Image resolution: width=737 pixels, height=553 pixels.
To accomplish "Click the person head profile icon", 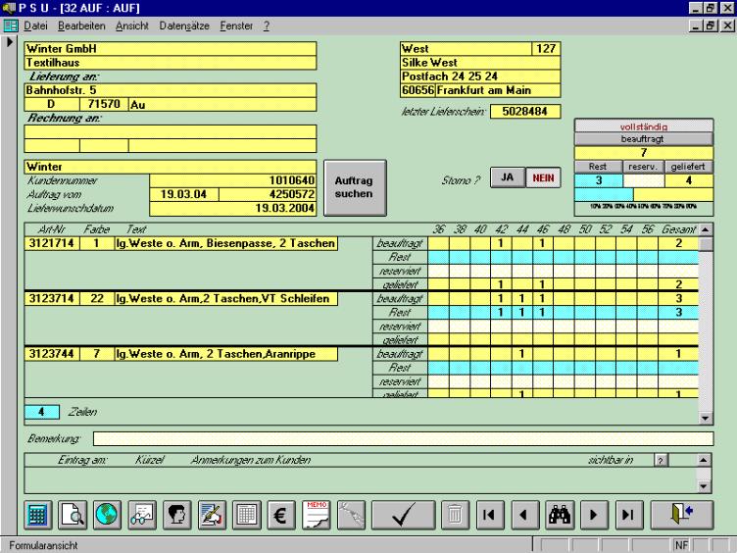I will 176,515.
